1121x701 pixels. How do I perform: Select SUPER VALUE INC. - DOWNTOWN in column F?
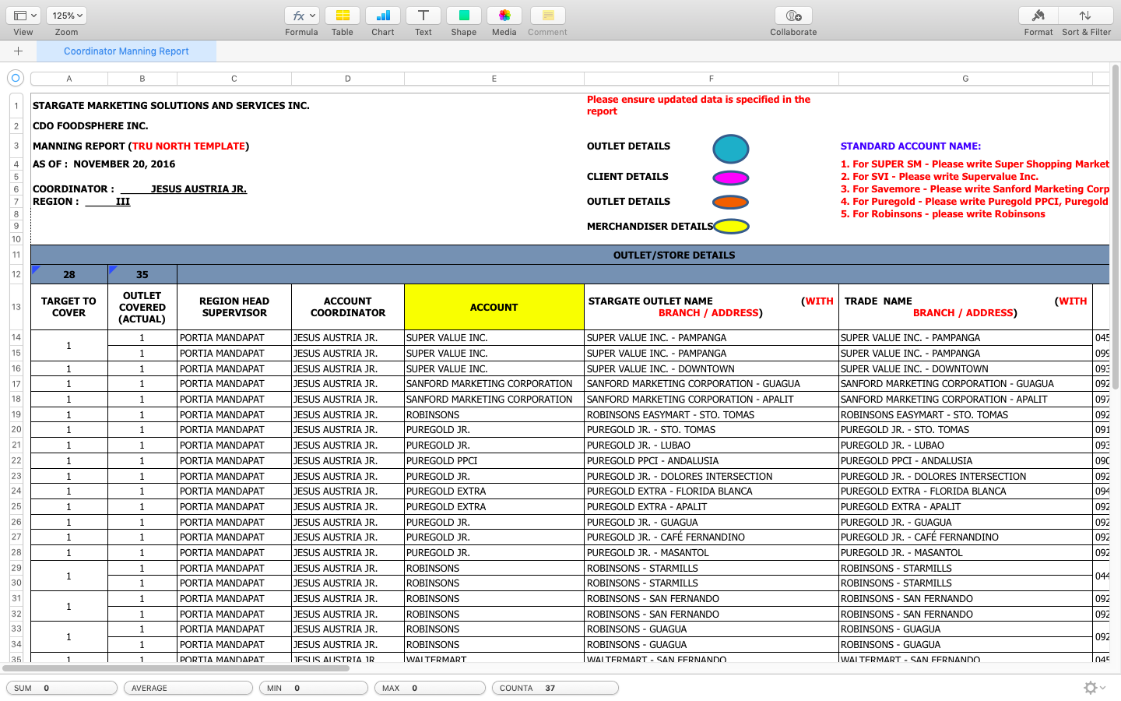[x=712, y=368]
